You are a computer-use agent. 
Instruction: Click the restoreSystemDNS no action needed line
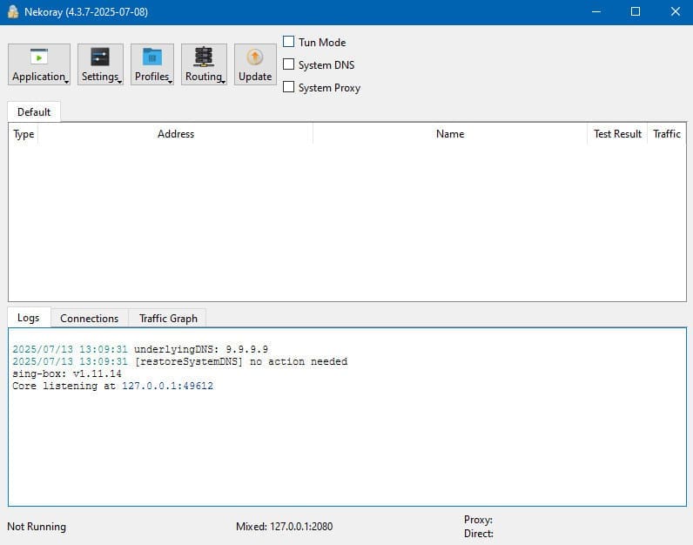180,361
